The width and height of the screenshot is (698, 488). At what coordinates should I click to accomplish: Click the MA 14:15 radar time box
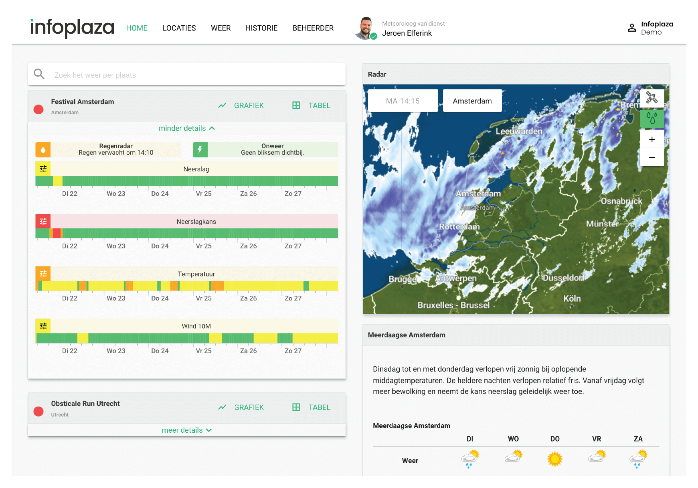[403, 101]
